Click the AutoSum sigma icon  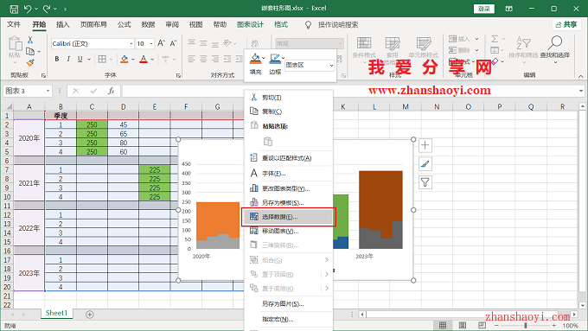[495, 39]
